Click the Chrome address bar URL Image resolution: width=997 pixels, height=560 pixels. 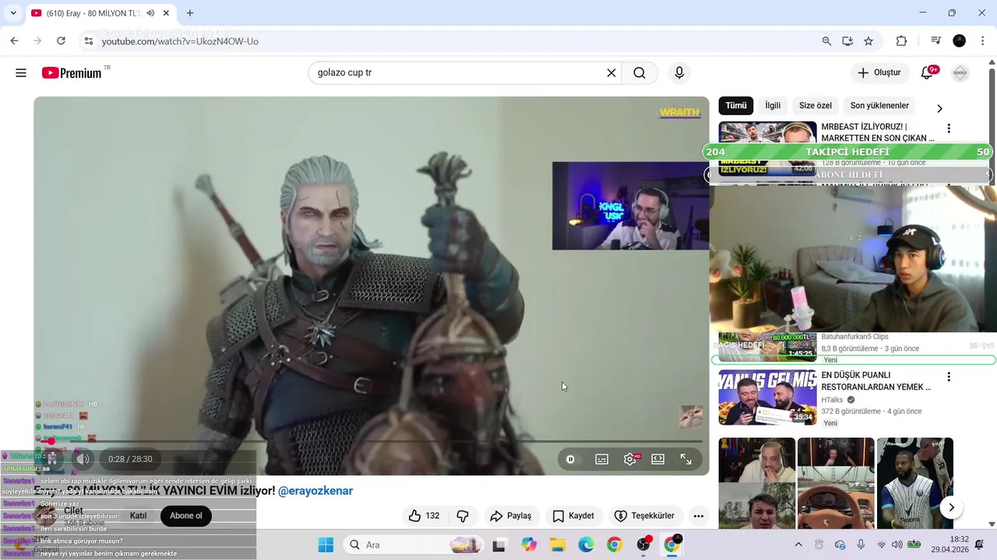(180, 41)
